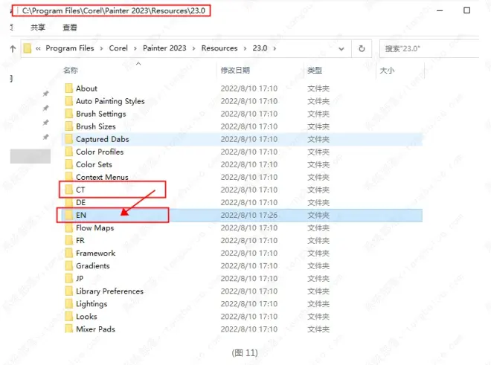Click the Auto Painting Styles folder icon
Viewport: 491px width, 365px height.
point(69,101)
